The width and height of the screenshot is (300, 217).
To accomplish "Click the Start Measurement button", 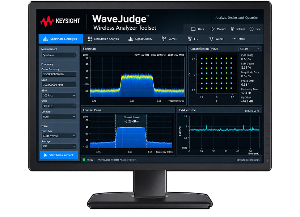I will [59, 155].
